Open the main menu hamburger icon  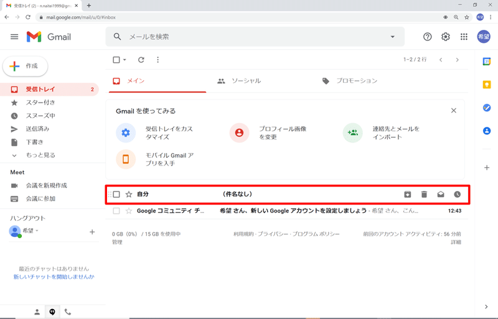tap(14, 37)
